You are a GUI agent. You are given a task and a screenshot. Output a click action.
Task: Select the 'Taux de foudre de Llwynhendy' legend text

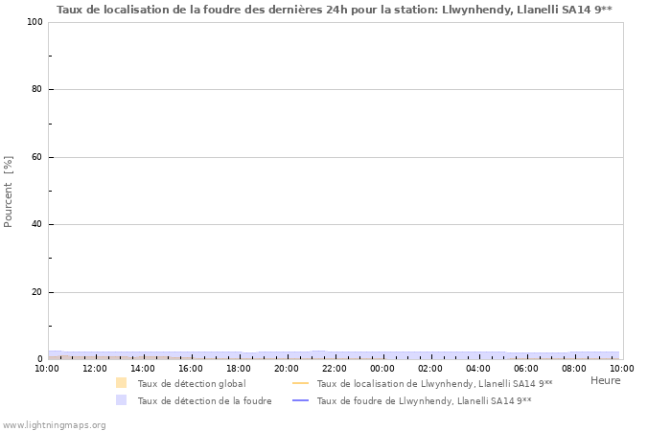pyautogui.click(x=424, y=400)
